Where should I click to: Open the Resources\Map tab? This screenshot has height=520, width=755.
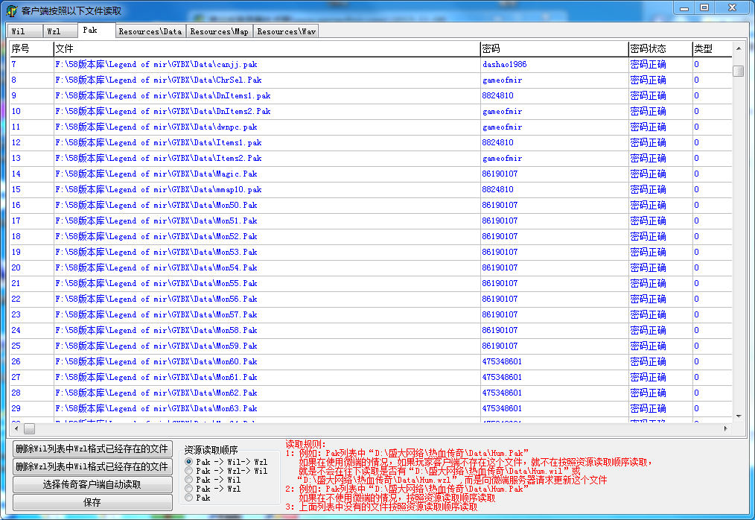[x=219, y=31]
